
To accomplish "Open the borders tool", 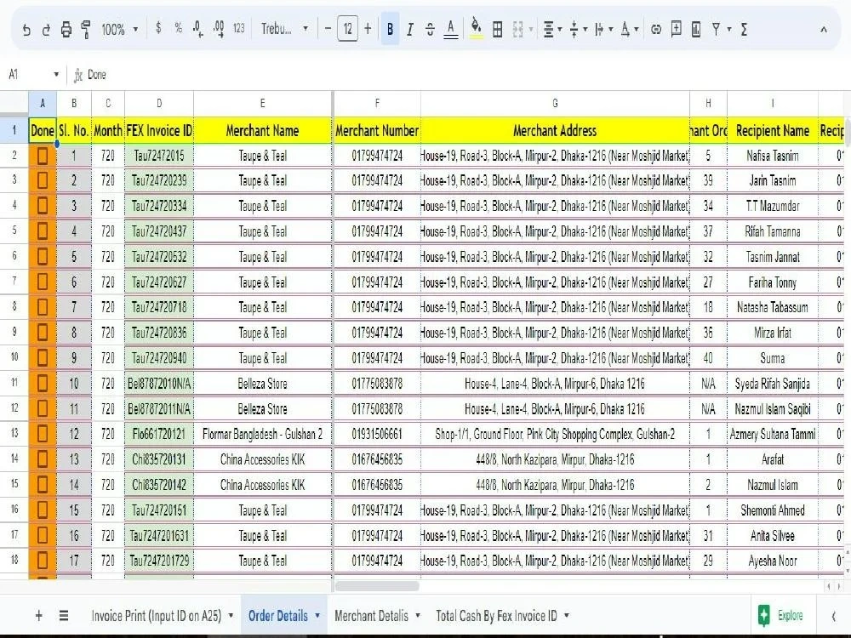I will click(x=497, y=29).
